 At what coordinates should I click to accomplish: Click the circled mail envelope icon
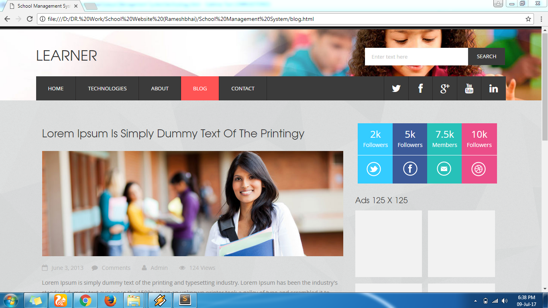(444, 169)
